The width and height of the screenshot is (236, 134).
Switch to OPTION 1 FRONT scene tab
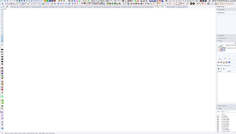point(25,7)
